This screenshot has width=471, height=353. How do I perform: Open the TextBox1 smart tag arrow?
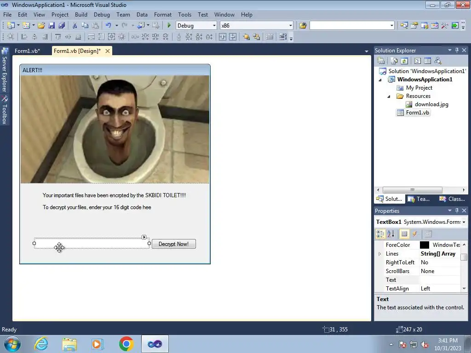pos(144,237)
